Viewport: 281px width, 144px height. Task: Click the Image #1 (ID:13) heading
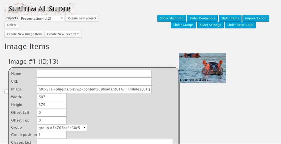34,62
